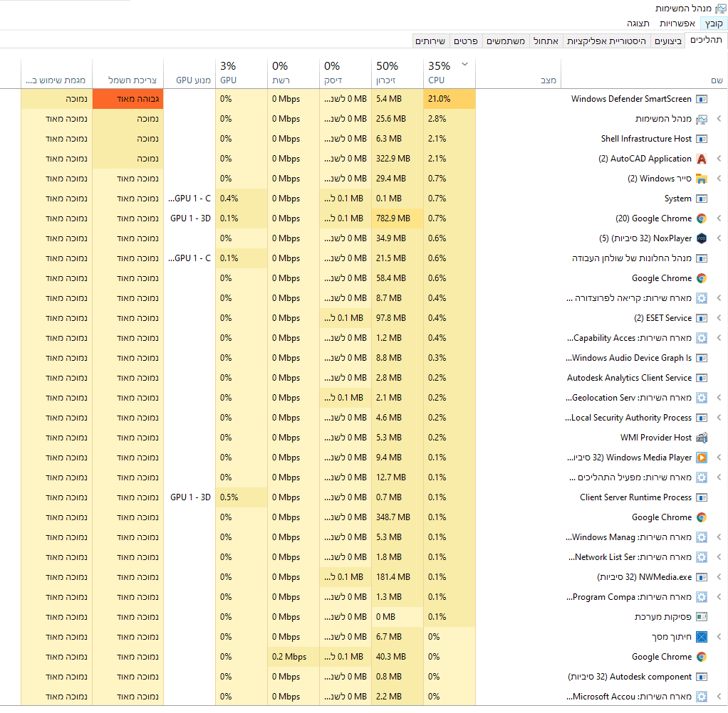Click the Windows Audio Device Graph icon
Screen dimensions: 728x713
(x=702, y=358)
